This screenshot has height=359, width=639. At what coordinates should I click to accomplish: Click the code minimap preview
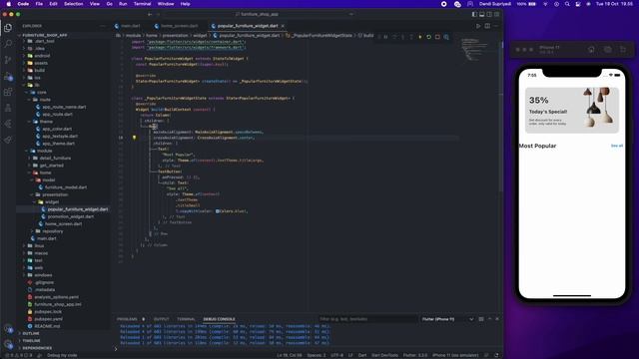click(475, 49)
